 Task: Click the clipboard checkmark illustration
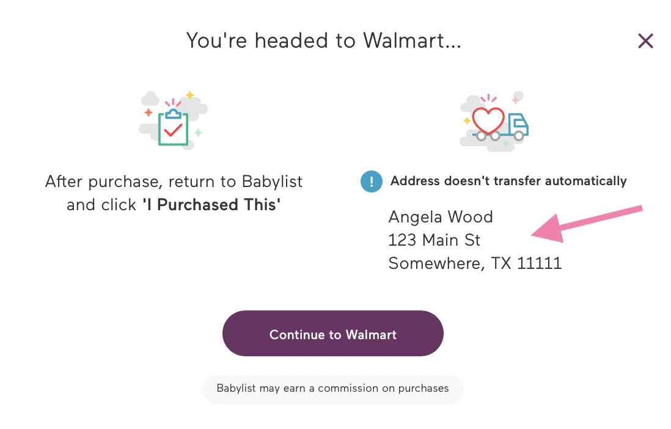(174, 119)
